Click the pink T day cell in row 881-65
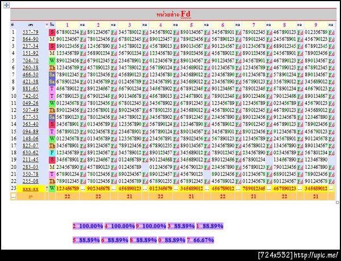Screen dimensions: 341x261 (52, 89)
